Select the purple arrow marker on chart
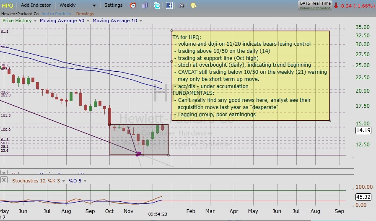Screen dimensions: 376x221 point(139,153)
